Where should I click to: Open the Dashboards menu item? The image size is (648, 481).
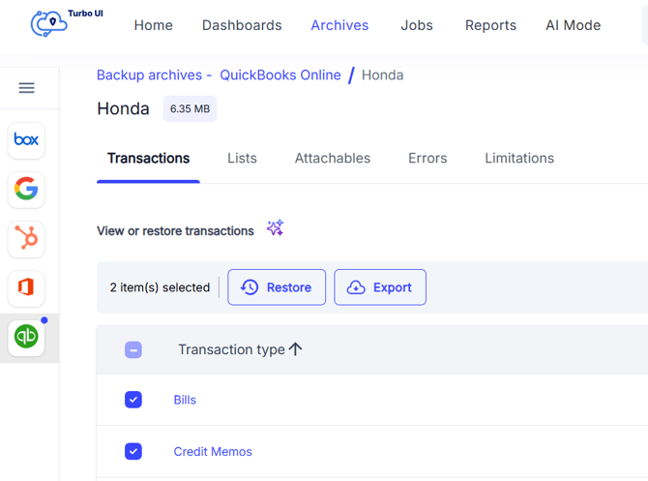click(x=242, y=25)
